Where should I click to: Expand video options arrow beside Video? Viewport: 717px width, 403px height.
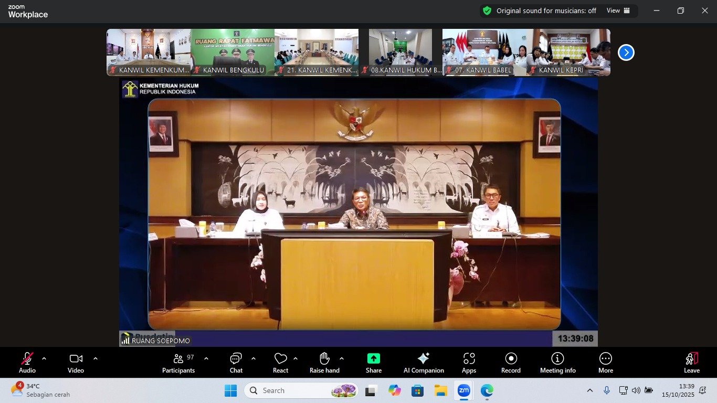(96, 358)
